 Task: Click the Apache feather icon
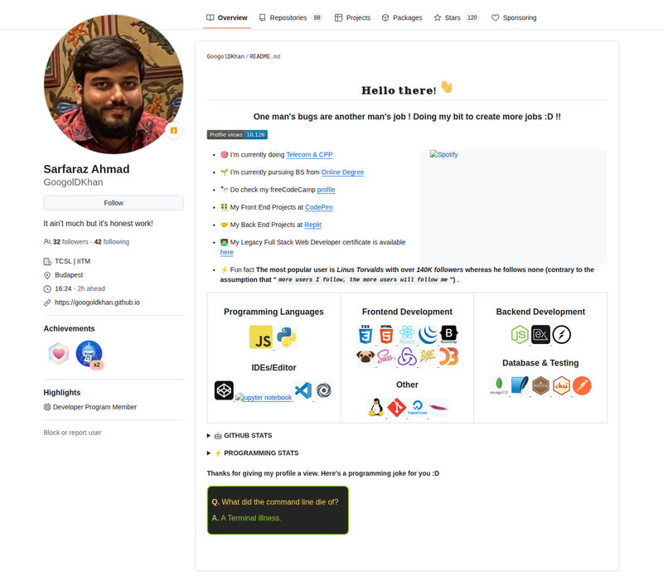pos(438,408)
